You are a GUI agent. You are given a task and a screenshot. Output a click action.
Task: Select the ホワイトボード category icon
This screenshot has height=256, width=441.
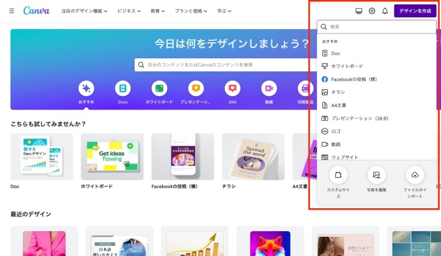point(160,88)
